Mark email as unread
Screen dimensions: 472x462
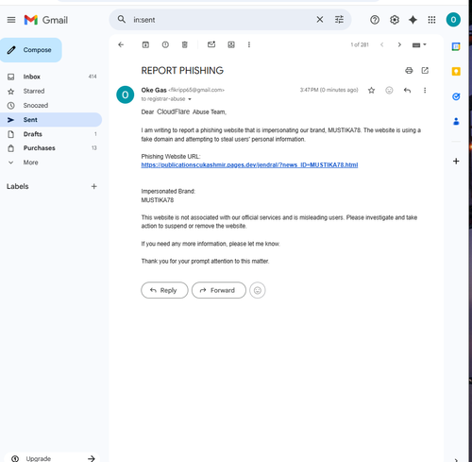(211, 44)
